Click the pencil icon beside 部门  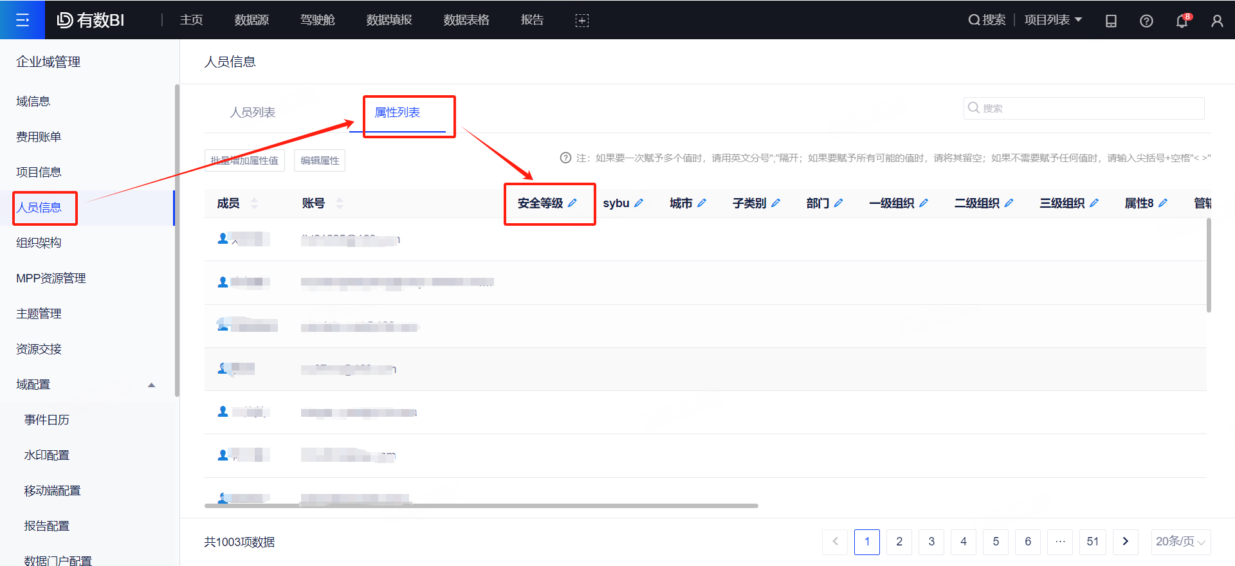click(839, 203)
